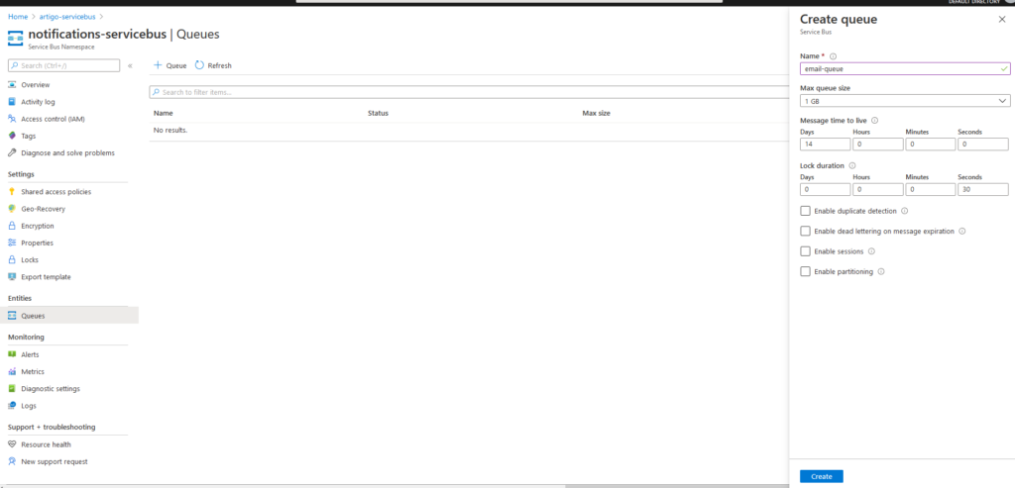Click the Alerts icon under Monitoring

pos(12,354)
